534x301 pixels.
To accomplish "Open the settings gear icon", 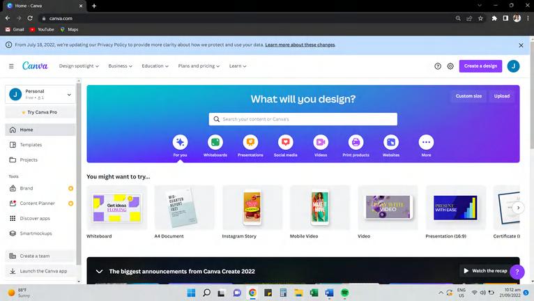I will (x=450, y=66).
